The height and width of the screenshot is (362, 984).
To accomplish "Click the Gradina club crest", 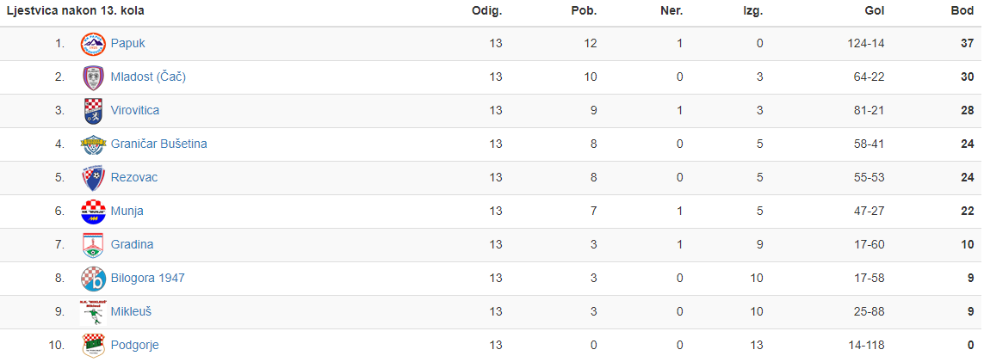I will tap(93, 245).
